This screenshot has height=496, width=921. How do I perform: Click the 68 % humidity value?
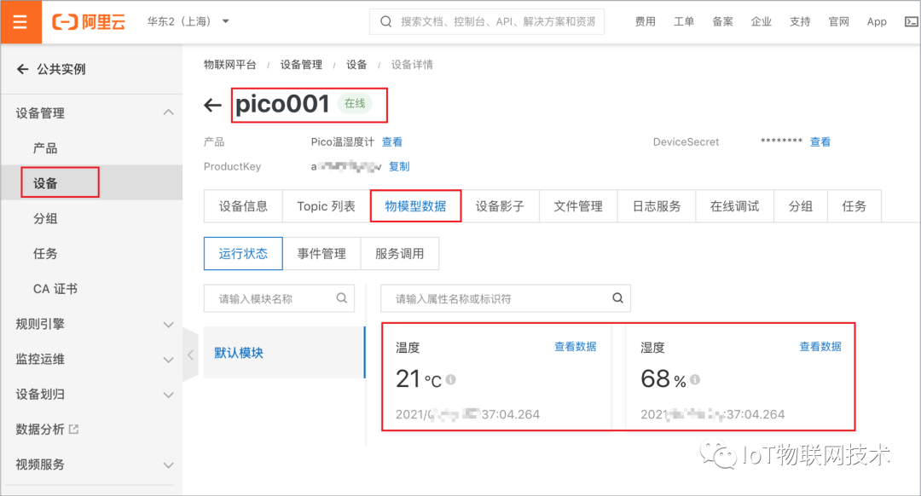pos(663,379)
